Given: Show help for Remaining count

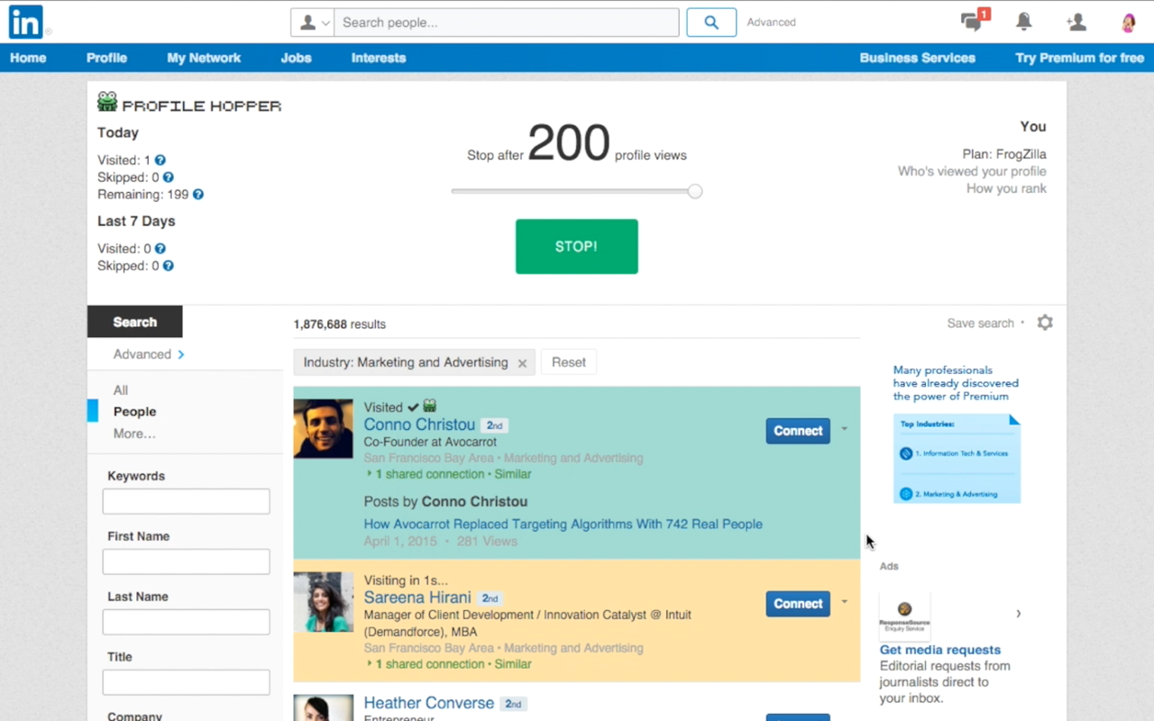Looking at the screenshot, I should pos(198,195).
